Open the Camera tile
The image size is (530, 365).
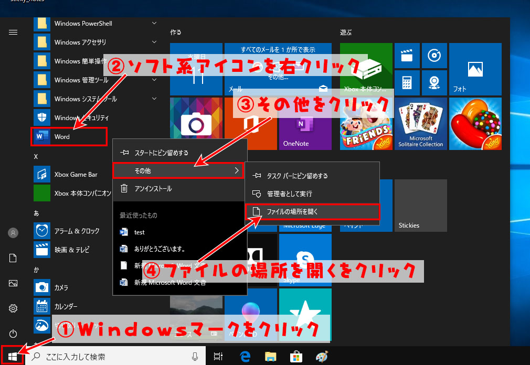tap(196, 124)
